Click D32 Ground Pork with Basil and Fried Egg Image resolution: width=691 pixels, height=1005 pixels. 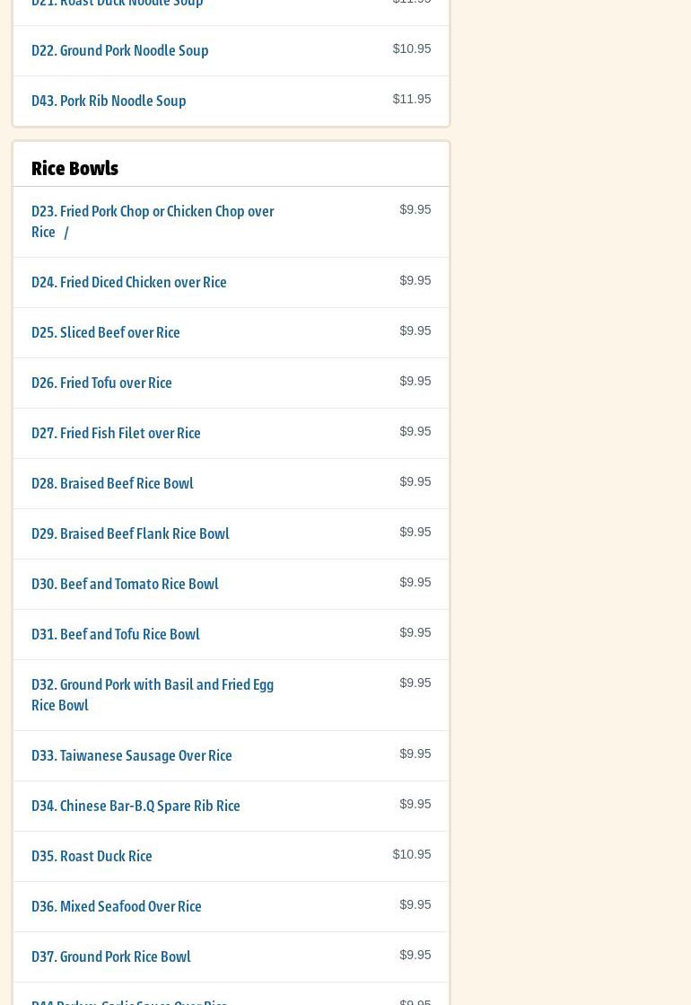(x=153, y=694)
